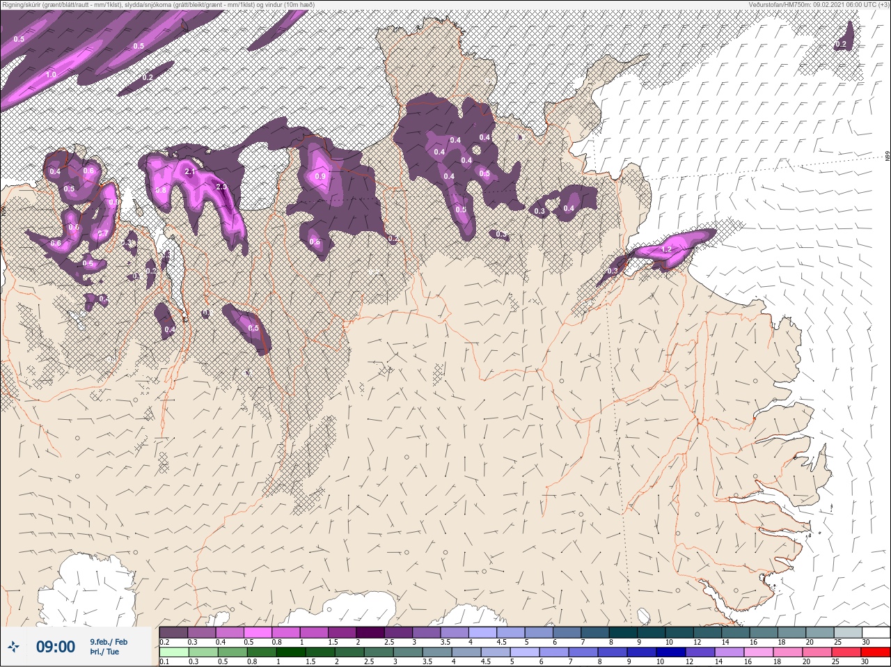891x667 pixels.
Task: Click the date text '9.feb./ Feb'
Action: click(x=109, y=641)
